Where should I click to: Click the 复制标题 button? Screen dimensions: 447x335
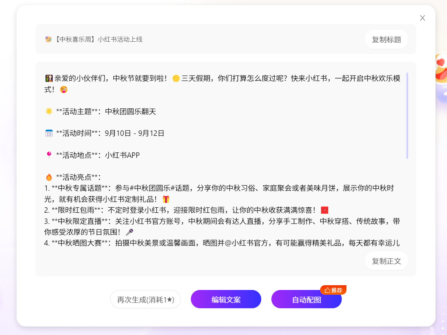(386, 40)
